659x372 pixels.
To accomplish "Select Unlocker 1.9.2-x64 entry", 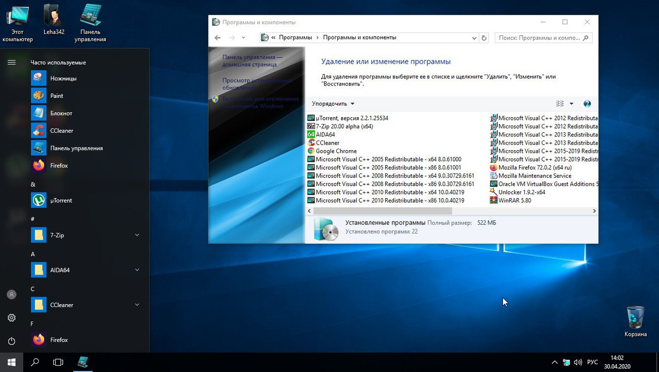I will [x=518, y=192].
